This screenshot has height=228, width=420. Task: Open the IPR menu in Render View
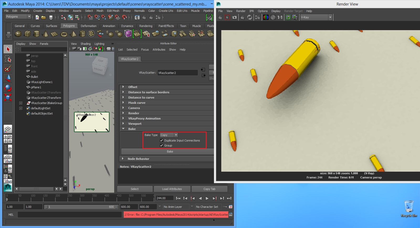tap(251, 11)
